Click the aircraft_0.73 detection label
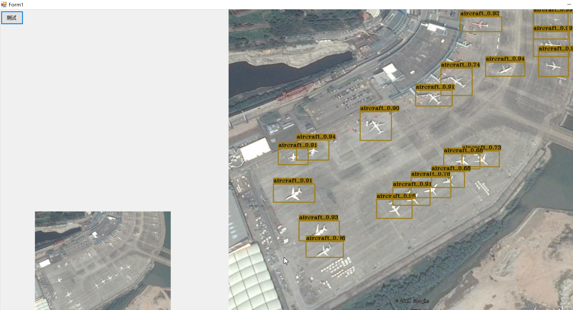 pos(481,148)
